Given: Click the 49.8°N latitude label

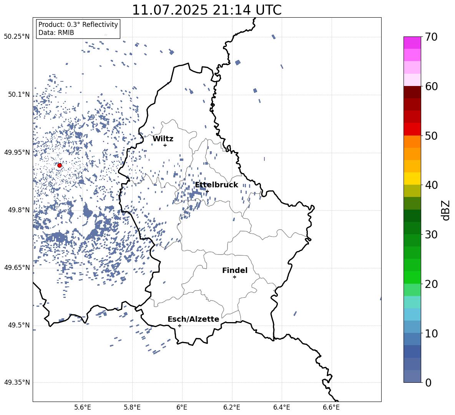Looking at the screenshot, I should tap(19, 210).
